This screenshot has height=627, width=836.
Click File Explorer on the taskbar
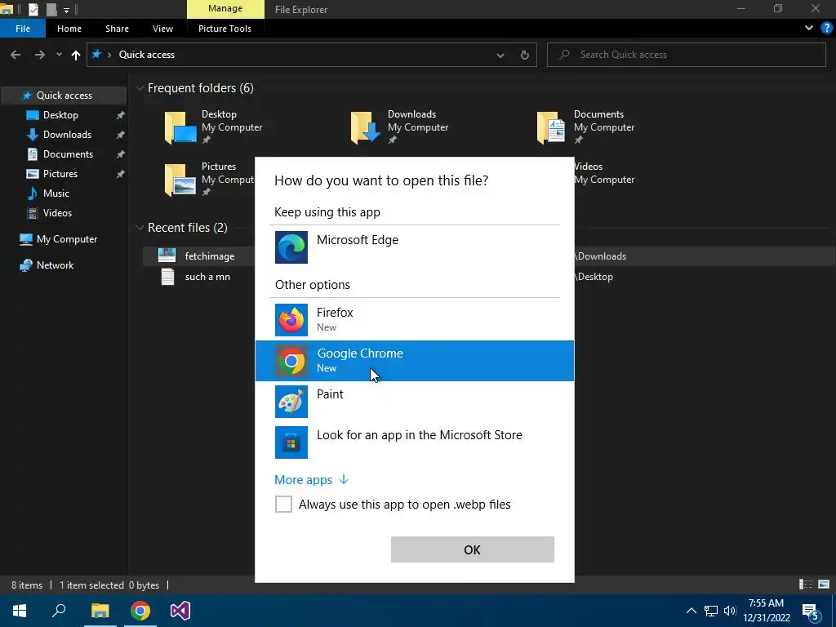click(x=100, y=611)
